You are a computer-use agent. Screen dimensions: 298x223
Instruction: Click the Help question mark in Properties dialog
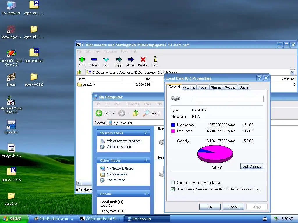(259, 78)
